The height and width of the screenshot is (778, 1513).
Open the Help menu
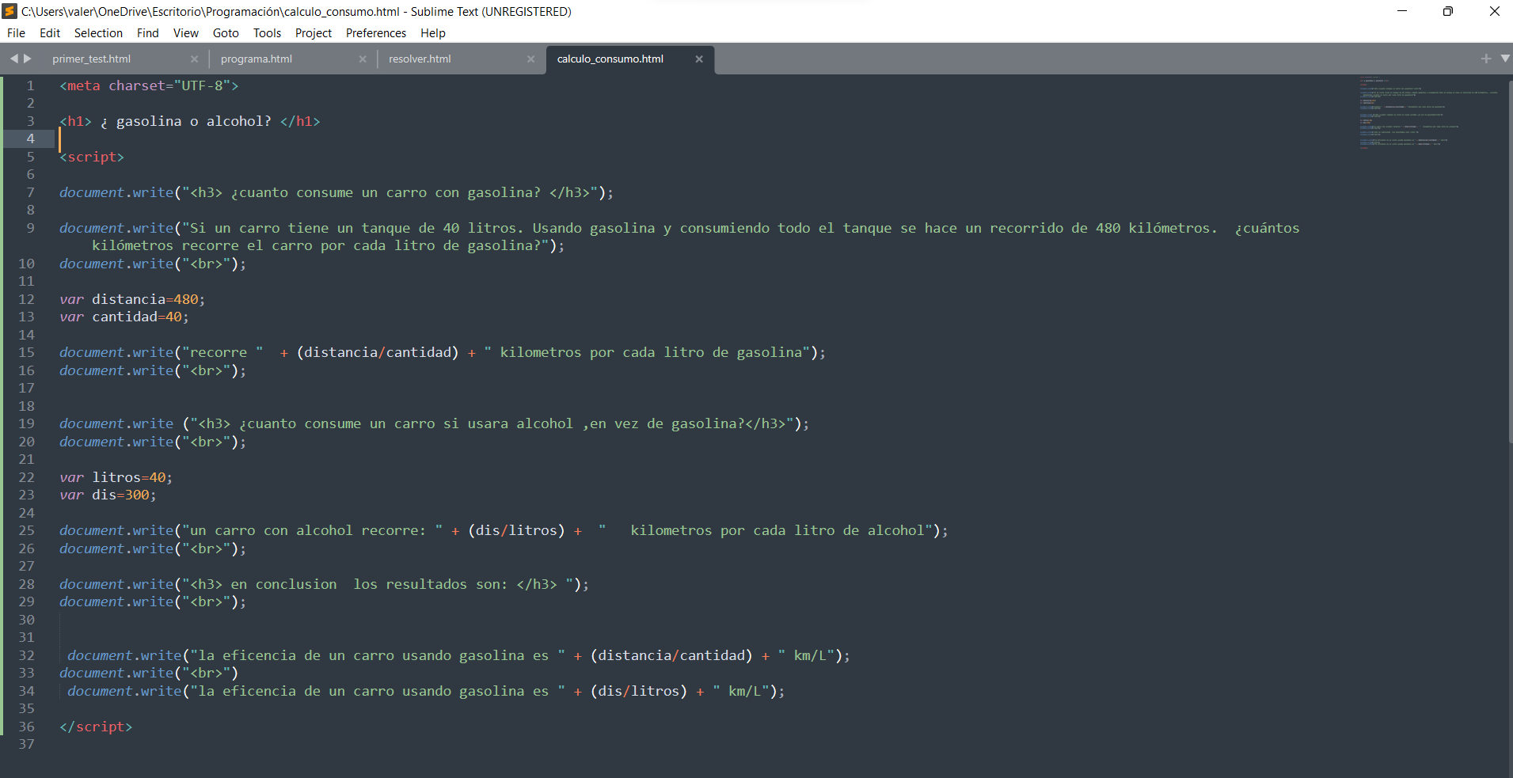[x=433, y=33]
